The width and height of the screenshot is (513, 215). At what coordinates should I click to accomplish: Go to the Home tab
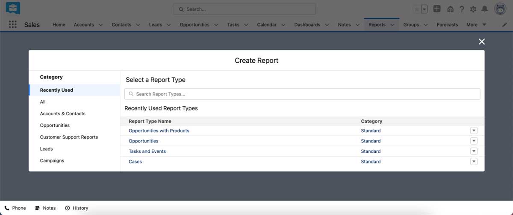tap(59, 25)
